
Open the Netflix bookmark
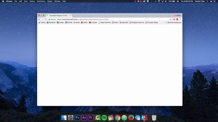[x=84, y=22]
